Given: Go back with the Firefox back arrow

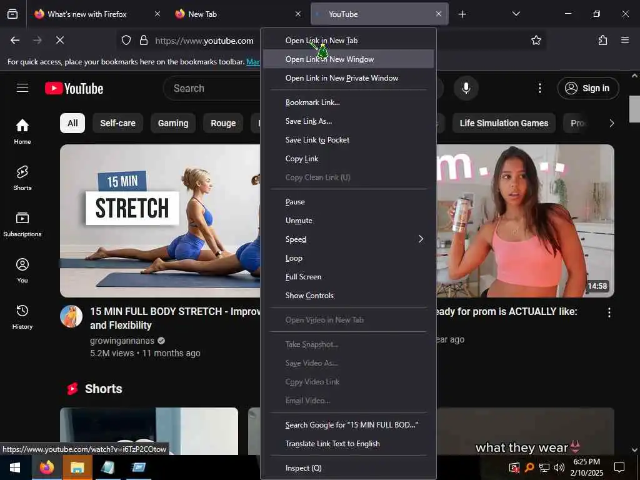Looking at the screenshot, I should [15, 40].
